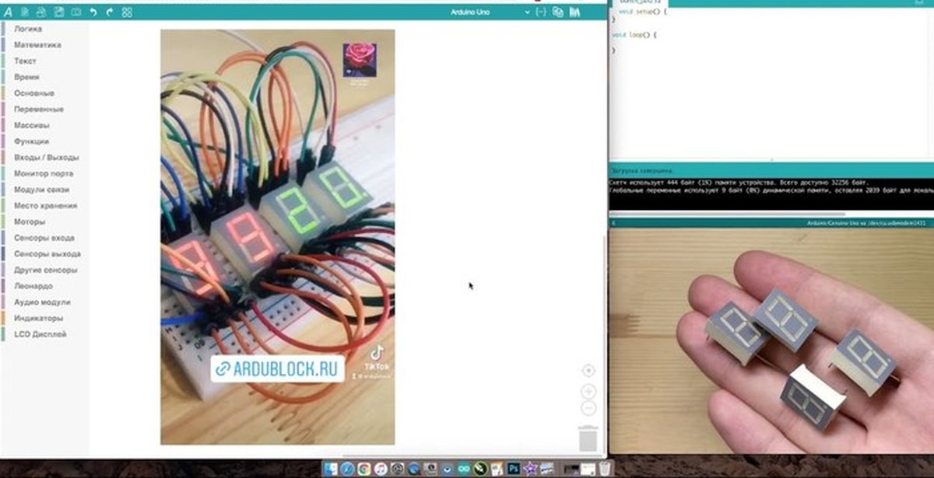Viewport: 934px width, 478px height.
Task: Click the camera capture icon in toolbar
Action: click(x=76, y=12)
